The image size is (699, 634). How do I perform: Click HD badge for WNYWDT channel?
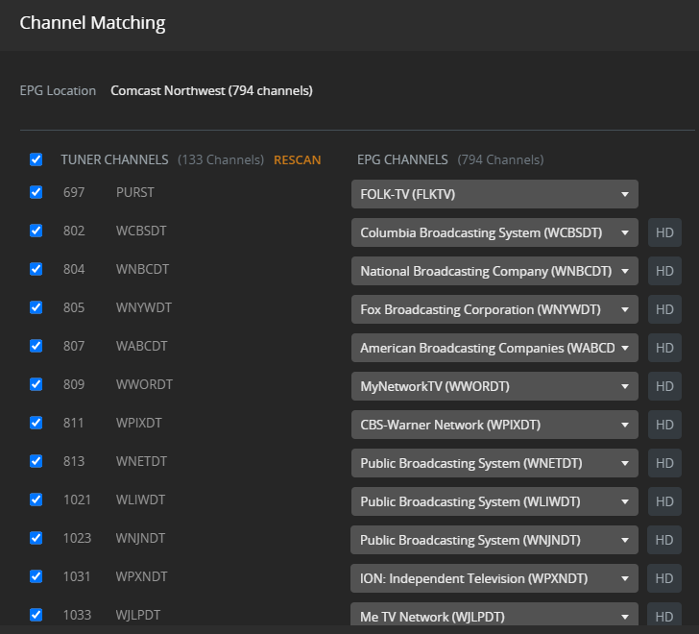point(664,308)
